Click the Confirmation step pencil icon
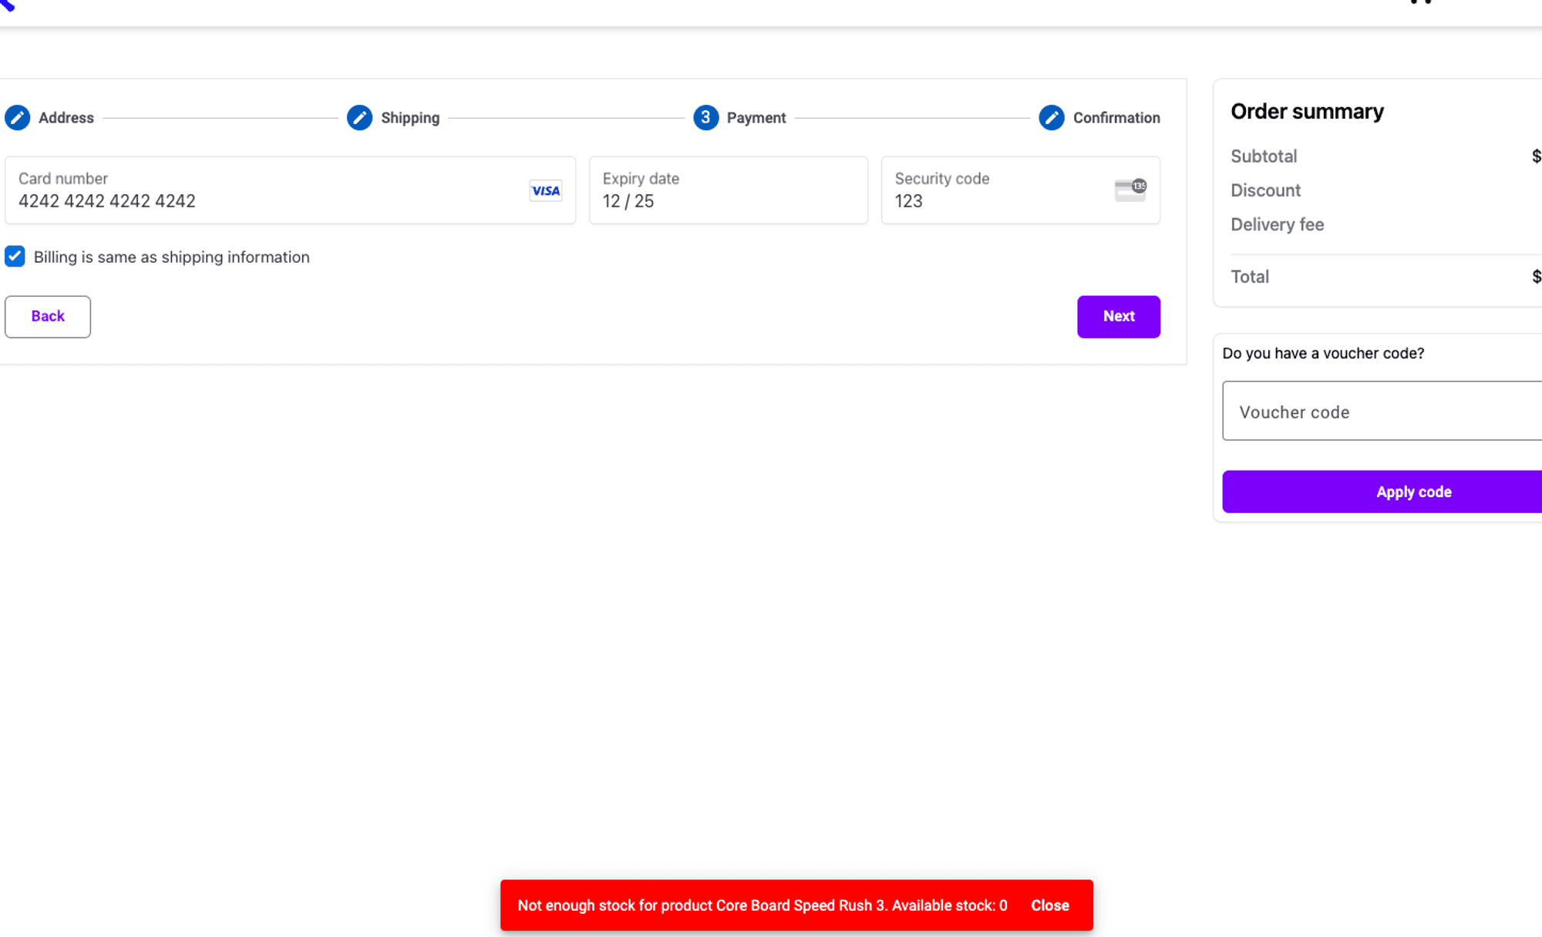 pos(1051,118)
